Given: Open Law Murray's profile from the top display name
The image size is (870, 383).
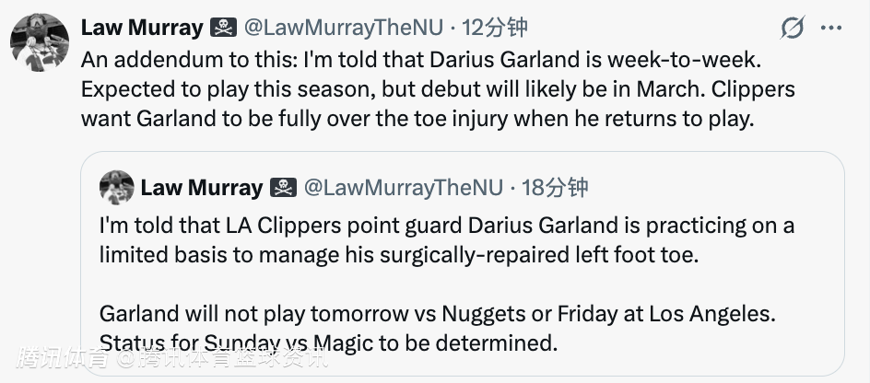Looking at the screenshot, I should coord(142,29).
